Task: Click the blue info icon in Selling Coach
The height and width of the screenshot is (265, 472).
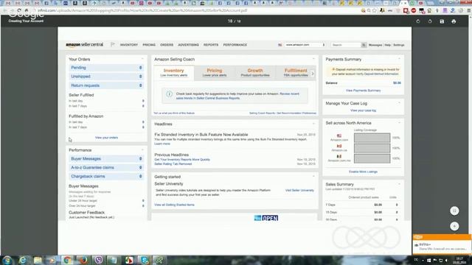Action: coord(169,94)
